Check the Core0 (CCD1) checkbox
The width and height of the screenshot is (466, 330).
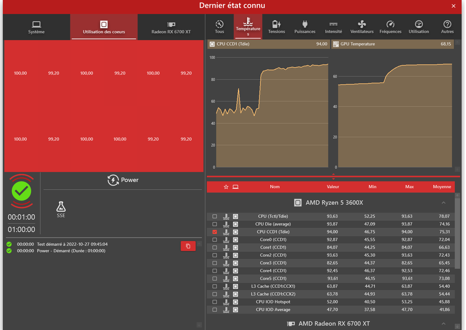(215, 240)
